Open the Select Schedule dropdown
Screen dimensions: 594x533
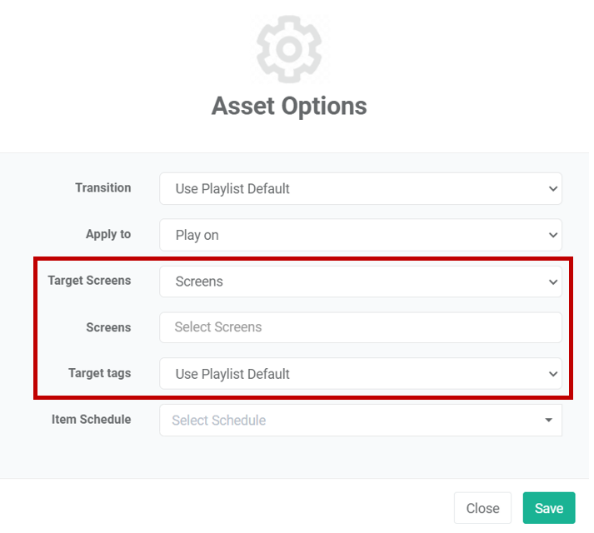(360, 420)
